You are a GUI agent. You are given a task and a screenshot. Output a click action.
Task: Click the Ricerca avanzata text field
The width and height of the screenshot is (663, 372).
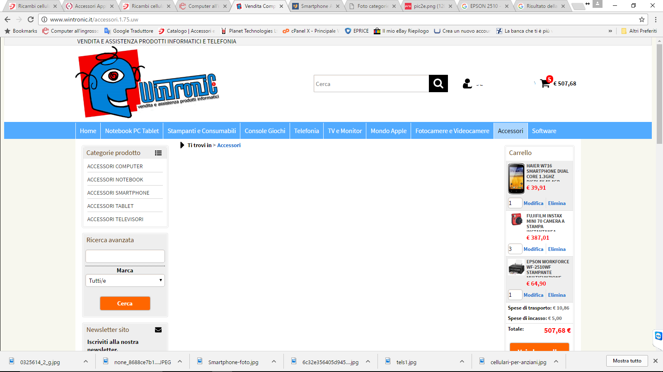(x=125, y=256)
